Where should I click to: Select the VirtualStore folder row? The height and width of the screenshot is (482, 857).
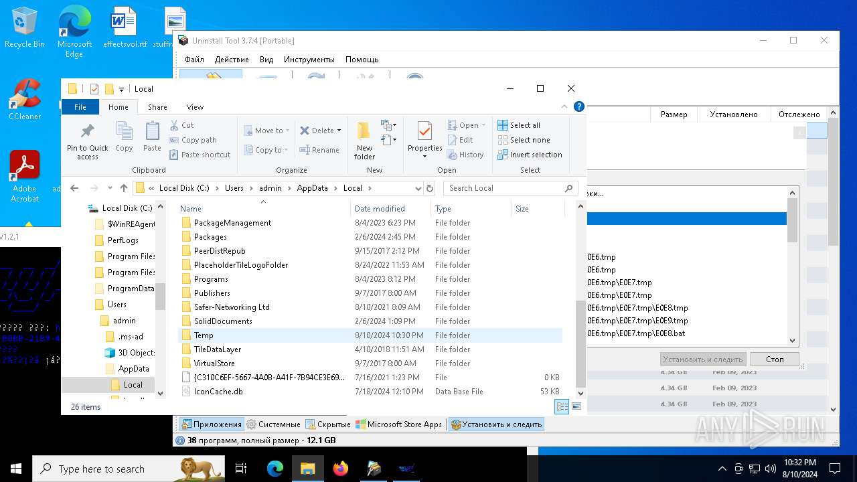pyautogui.click(x=370, y=364)
